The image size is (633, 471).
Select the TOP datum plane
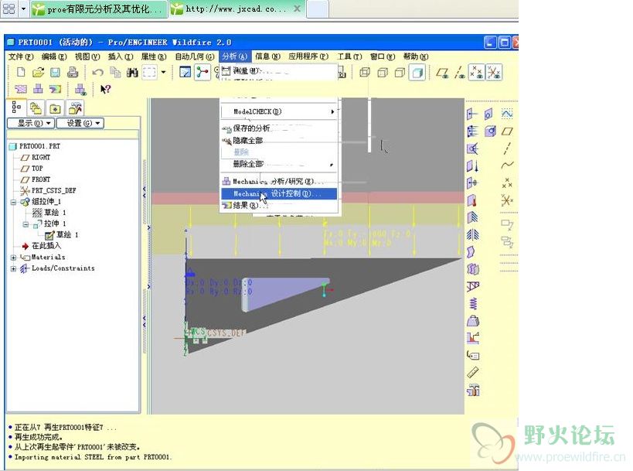click(37, 168)
